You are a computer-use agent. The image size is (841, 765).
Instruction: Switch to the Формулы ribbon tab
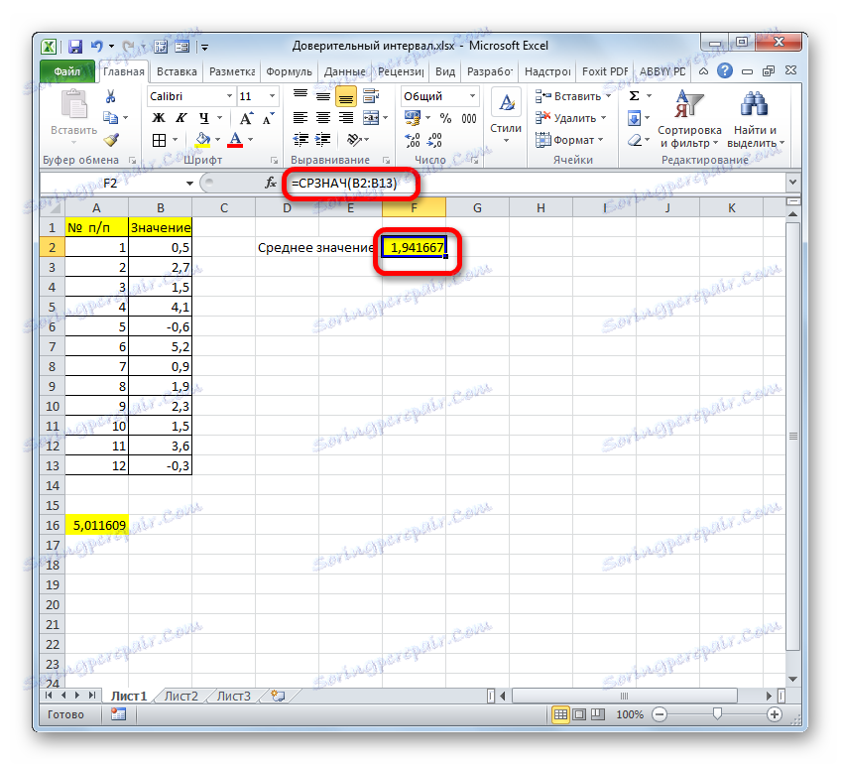click(x=290, y=71)
